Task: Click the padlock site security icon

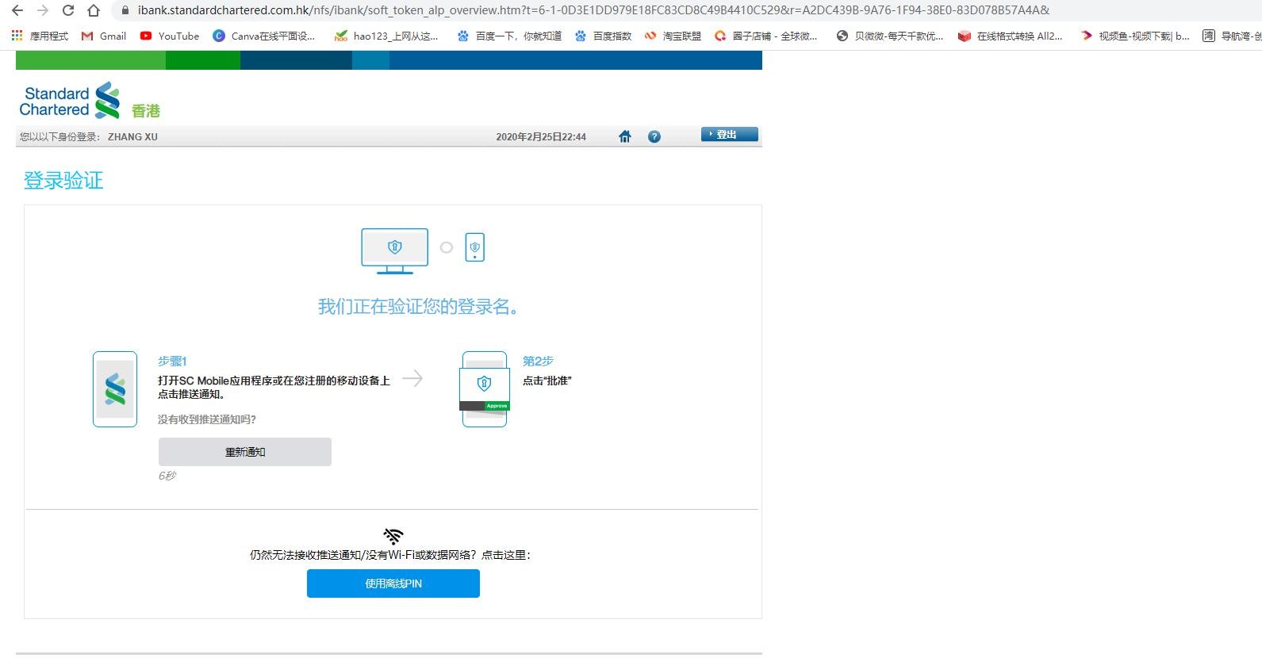Action: (x=125, y=10)
